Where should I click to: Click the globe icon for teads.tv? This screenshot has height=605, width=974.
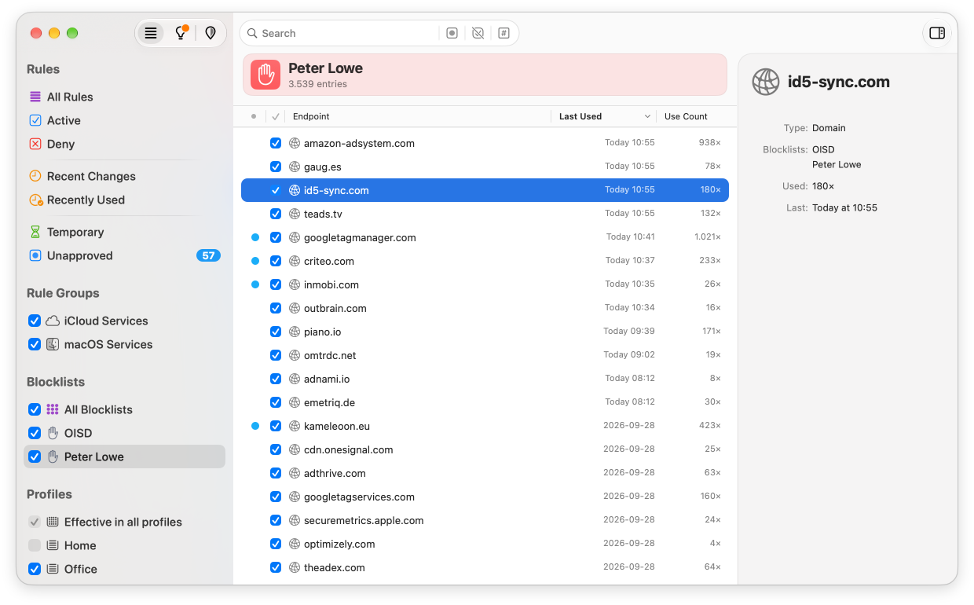[295, 214]
